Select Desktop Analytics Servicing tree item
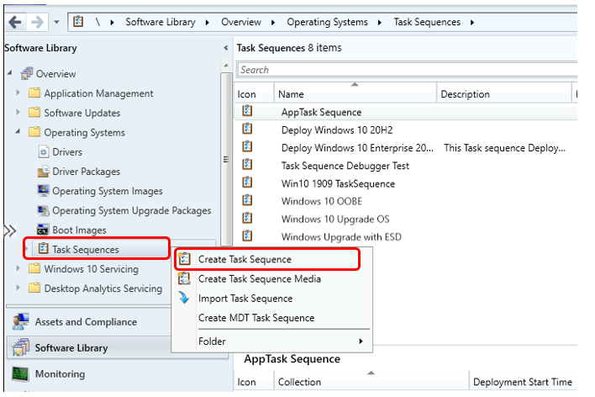The width and height of the screenshot is (595, 397). pos(103,288)
